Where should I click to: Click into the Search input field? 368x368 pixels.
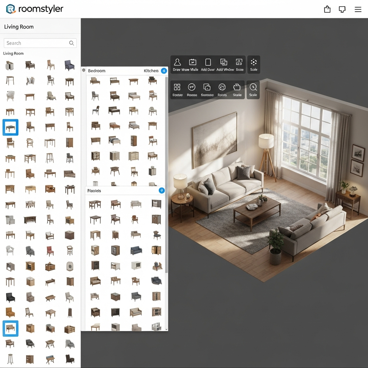click(x=36, y=43)
